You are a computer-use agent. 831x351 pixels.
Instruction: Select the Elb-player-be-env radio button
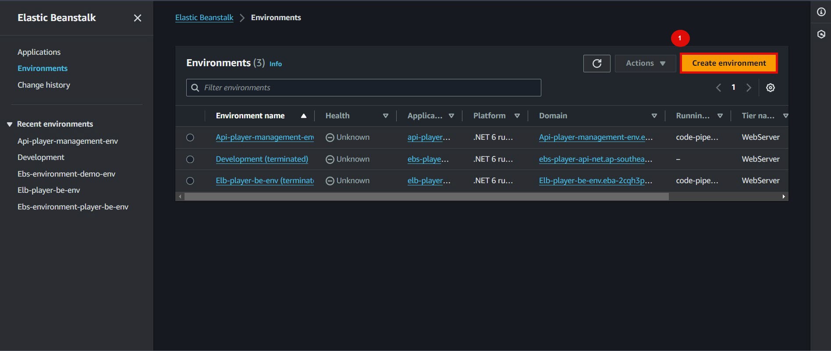(x=190, y=181)
